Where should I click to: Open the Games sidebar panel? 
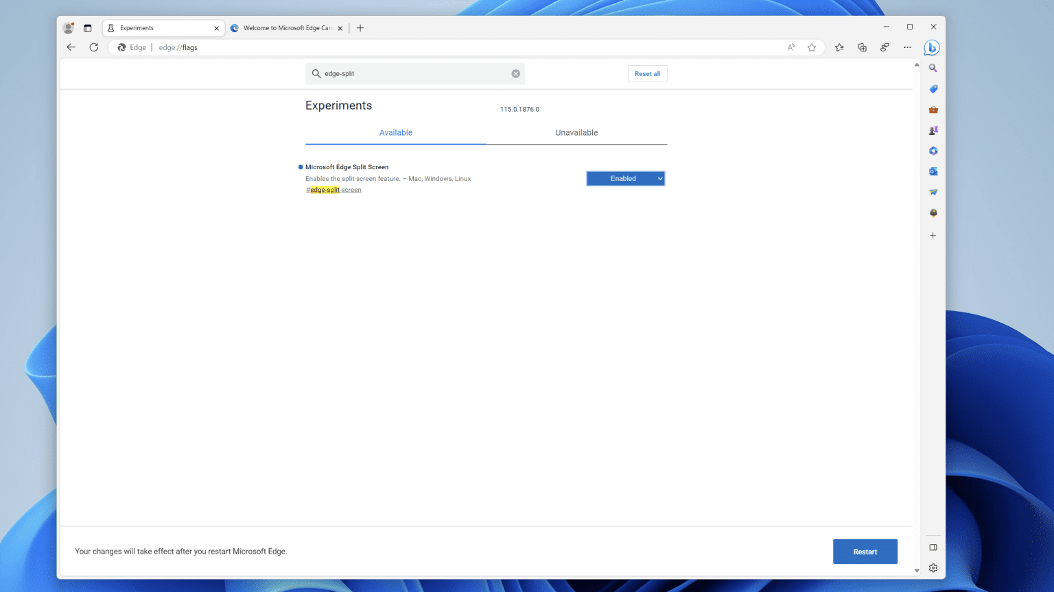(x=933, y=129)
